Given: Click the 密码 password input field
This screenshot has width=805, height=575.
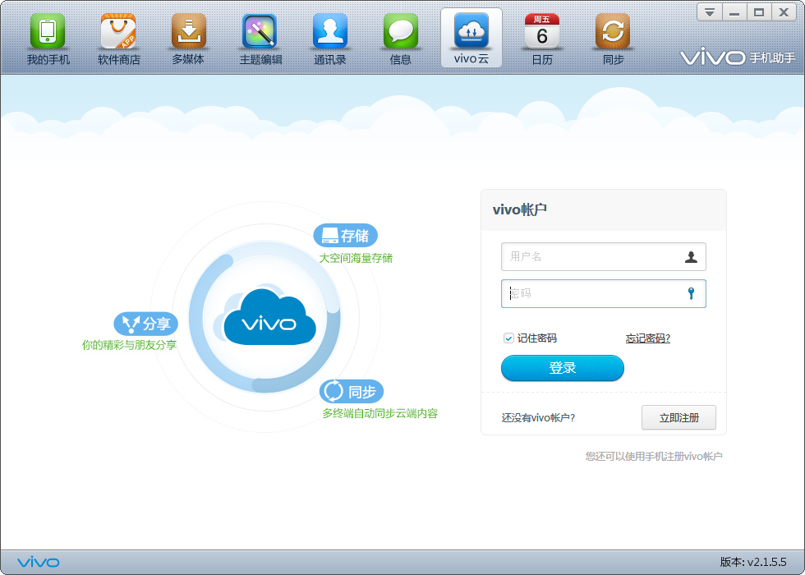Looking at the screenshot, I should click(x=603, y=294).
